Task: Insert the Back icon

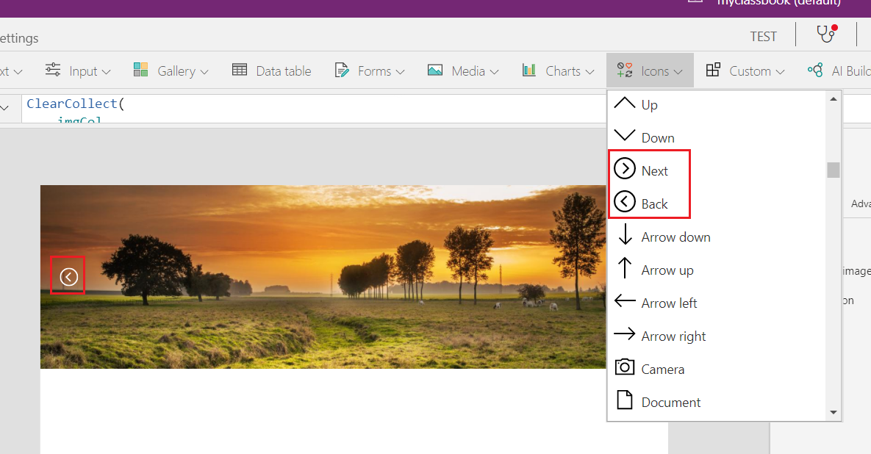Action: pyautogui.click(x=654, y=203)
